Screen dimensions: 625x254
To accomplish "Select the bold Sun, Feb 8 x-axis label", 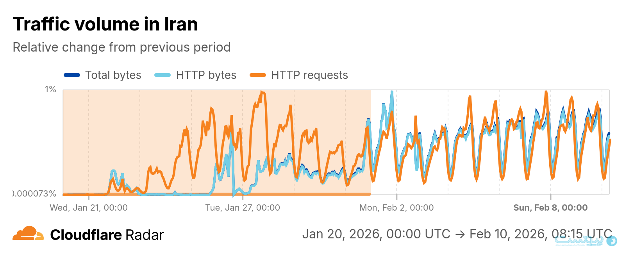I will pos(550,208).
